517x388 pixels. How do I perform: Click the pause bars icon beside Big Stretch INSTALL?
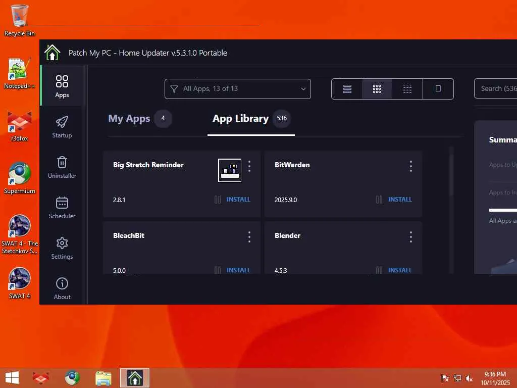pos(218,200)
